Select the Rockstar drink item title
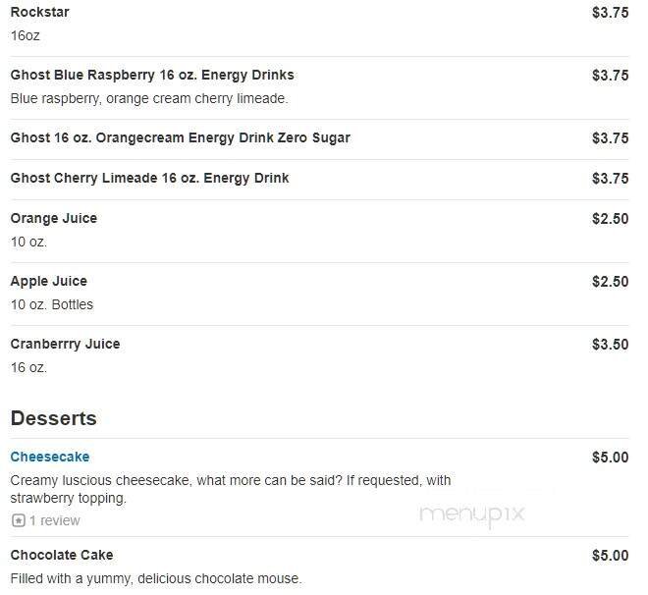This screenshot has height=595, width=648. (39, 12)
